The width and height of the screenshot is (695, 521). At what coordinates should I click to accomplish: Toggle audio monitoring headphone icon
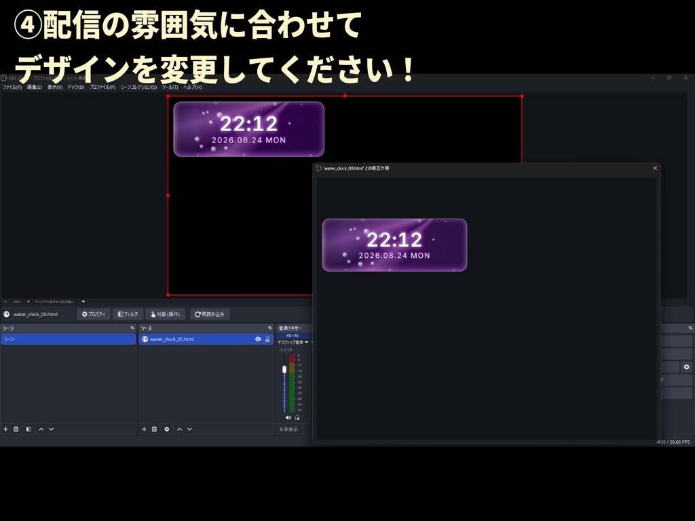(x=297, y=417)
